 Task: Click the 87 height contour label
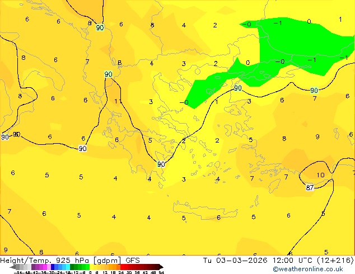[310, 187]
